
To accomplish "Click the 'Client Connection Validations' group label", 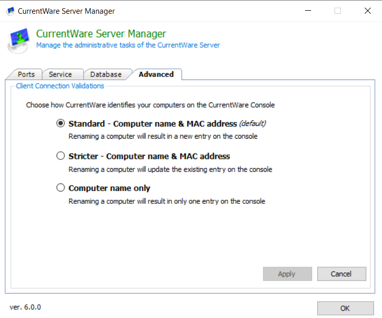I will [x=60, y=86].
